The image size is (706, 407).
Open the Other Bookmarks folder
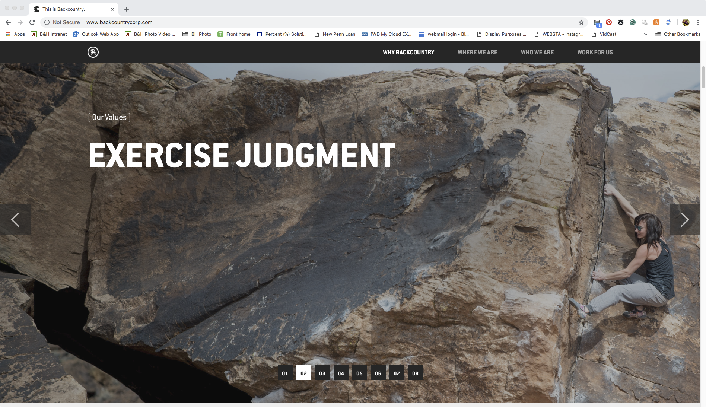678,34
